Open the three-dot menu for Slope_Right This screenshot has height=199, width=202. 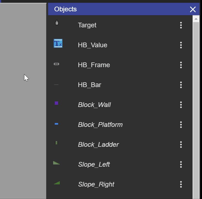pyautogui.click(x=181, y=184)
